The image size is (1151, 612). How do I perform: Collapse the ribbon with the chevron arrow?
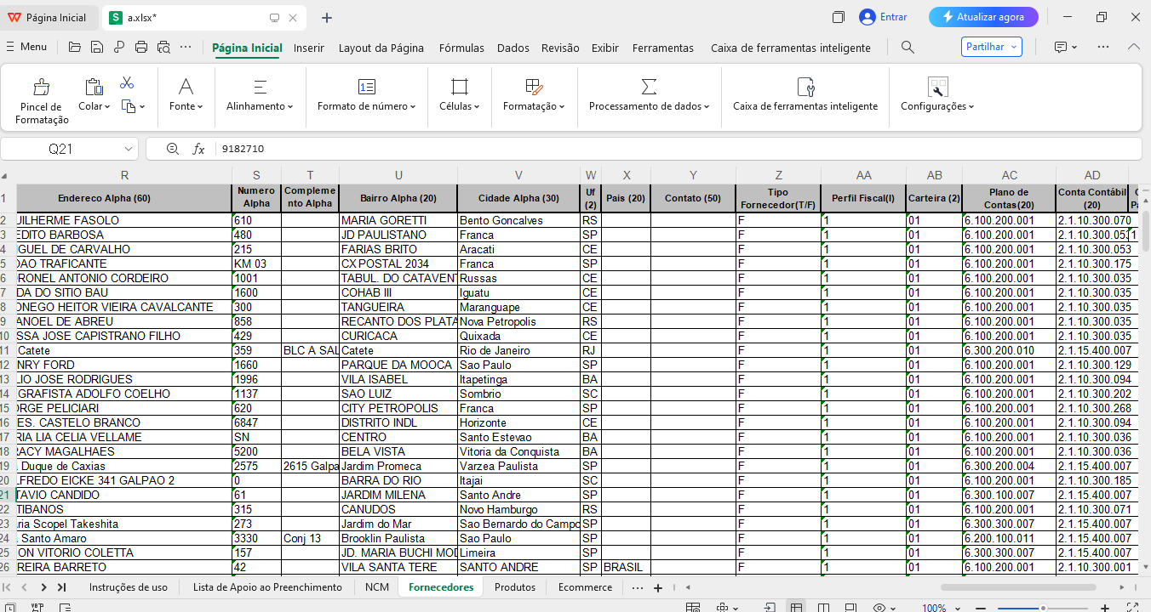click(x=1133, y=48)
